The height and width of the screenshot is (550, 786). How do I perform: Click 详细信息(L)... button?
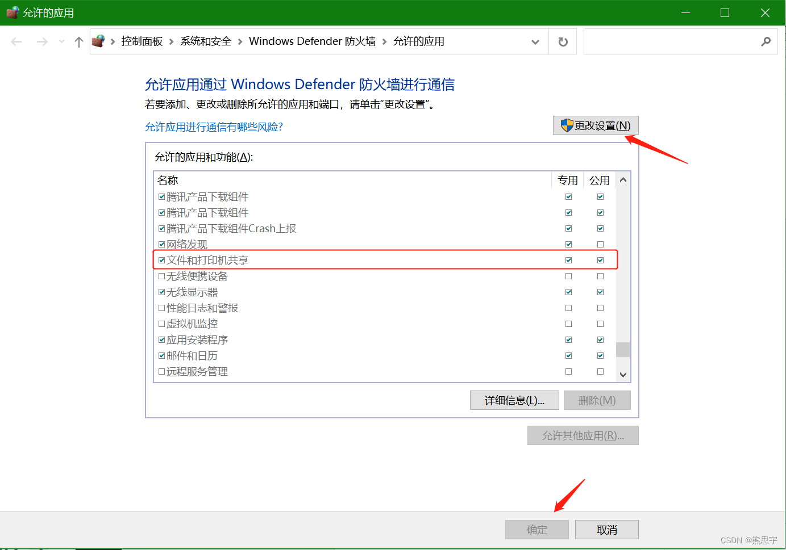[x=514, y=400]
